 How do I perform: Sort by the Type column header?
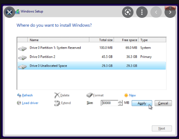[152, 40]
